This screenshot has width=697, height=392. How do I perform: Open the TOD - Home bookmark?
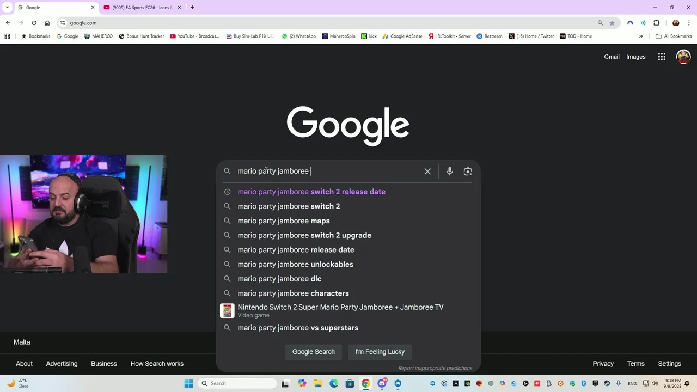(576, 36)
